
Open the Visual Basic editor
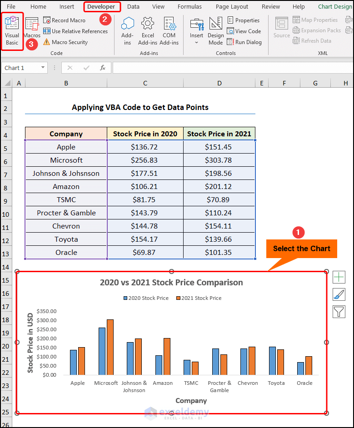tap(12, 31)
